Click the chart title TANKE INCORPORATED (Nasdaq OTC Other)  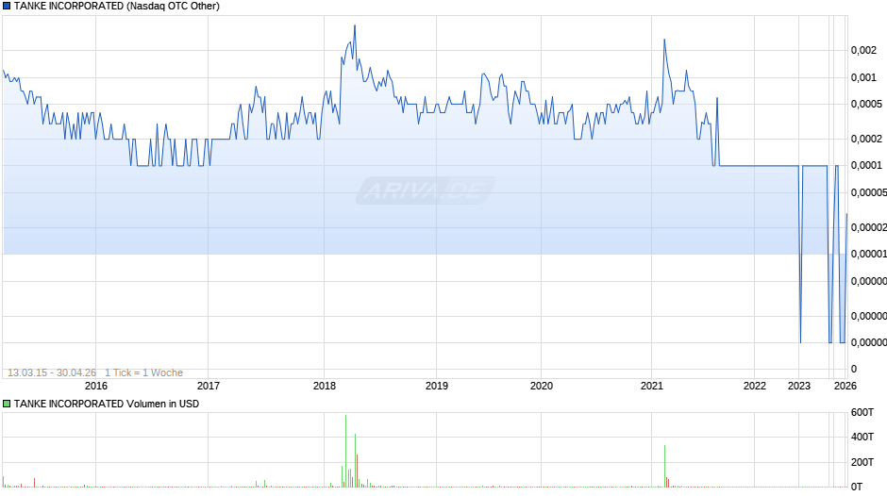point(116,7)
